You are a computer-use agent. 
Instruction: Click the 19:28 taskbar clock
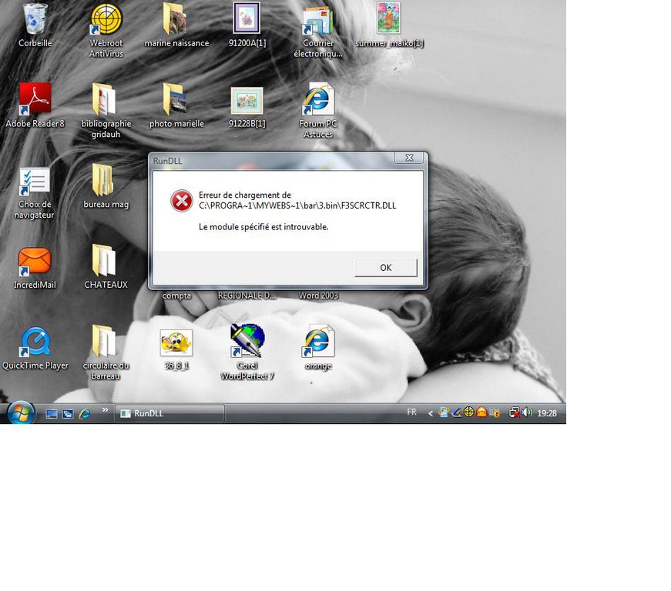point(547,413)
